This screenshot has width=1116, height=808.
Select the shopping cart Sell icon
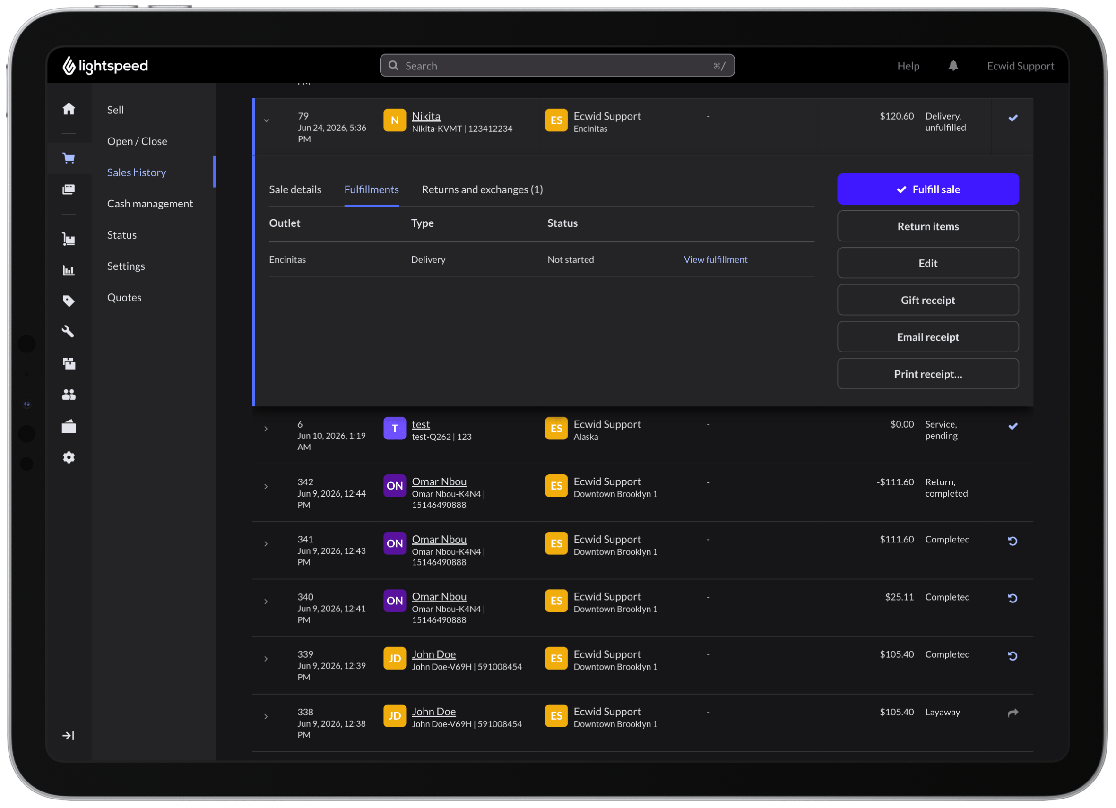69,158
